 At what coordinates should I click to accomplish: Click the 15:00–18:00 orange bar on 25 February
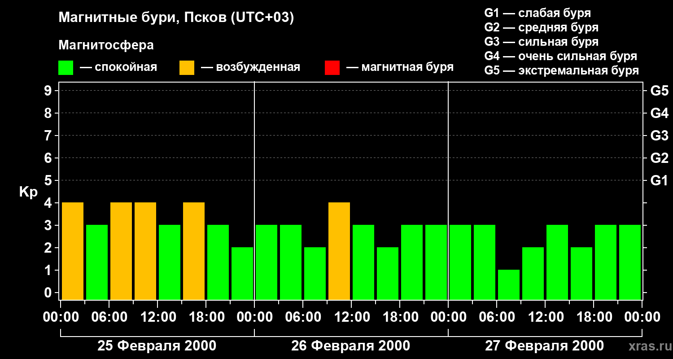coord(194,251)
